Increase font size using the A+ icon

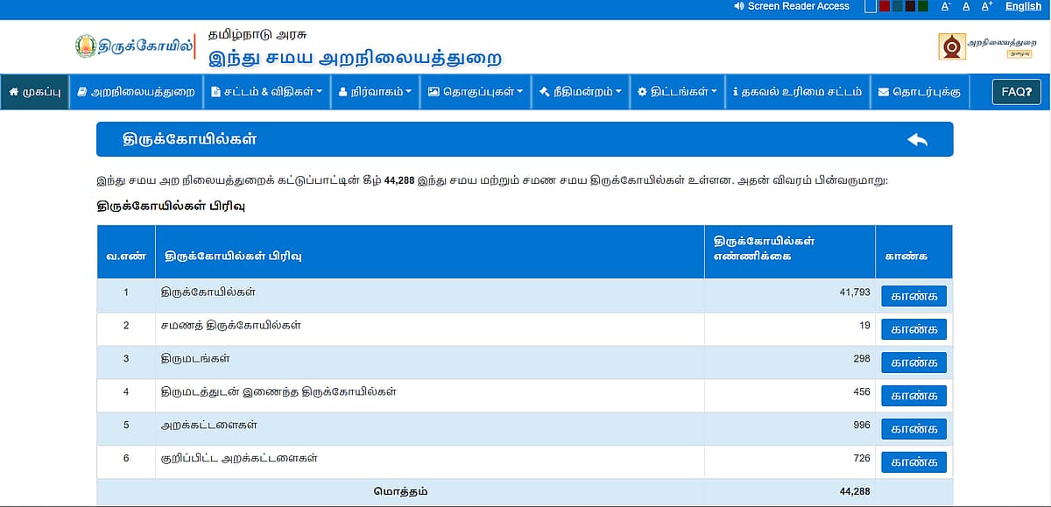coord(986,6)
